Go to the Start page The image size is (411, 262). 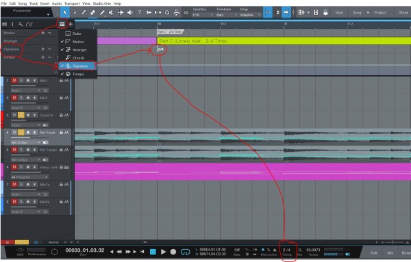coord(339,12)
